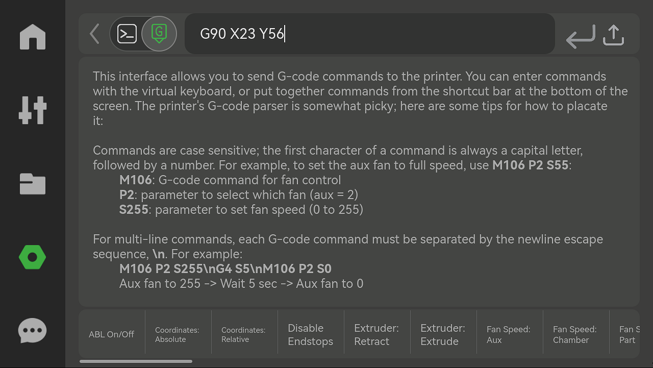
Task: Go to the home screen
Action: (x=32, y=37)
